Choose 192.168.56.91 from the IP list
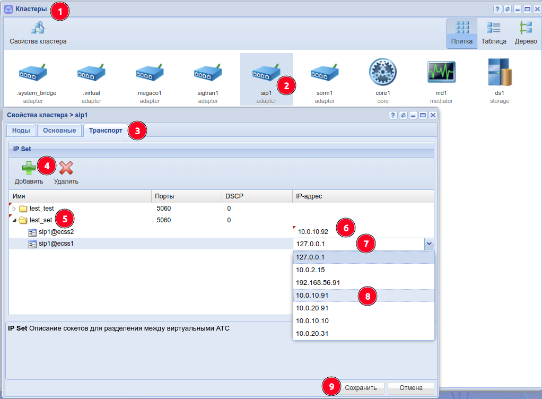 pos(318,282)
